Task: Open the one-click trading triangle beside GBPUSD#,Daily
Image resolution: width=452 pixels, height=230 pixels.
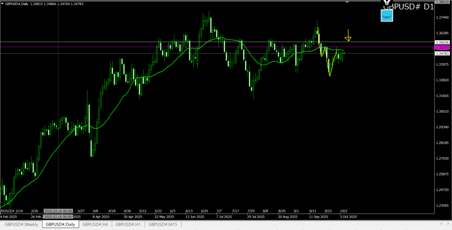Action: click(3, 4)
